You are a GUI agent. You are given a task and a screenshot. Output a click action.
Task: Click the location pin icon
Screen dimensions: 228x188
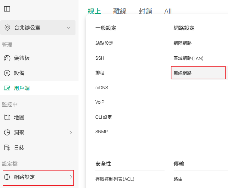click(x=7, y=28)
